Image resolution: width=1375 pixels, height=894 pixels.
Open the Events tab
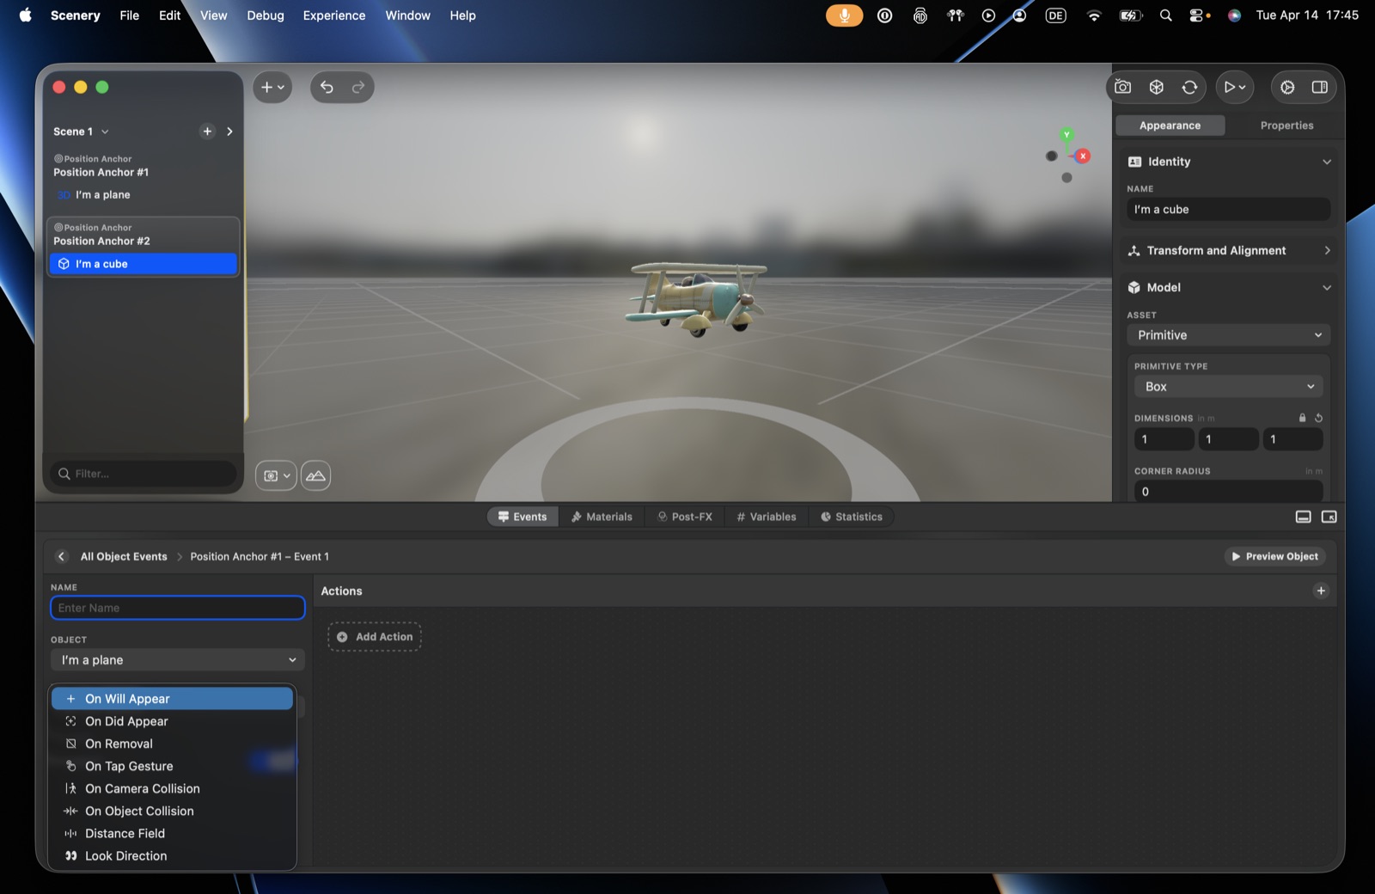pyautogui.click(x=522, y=517)
